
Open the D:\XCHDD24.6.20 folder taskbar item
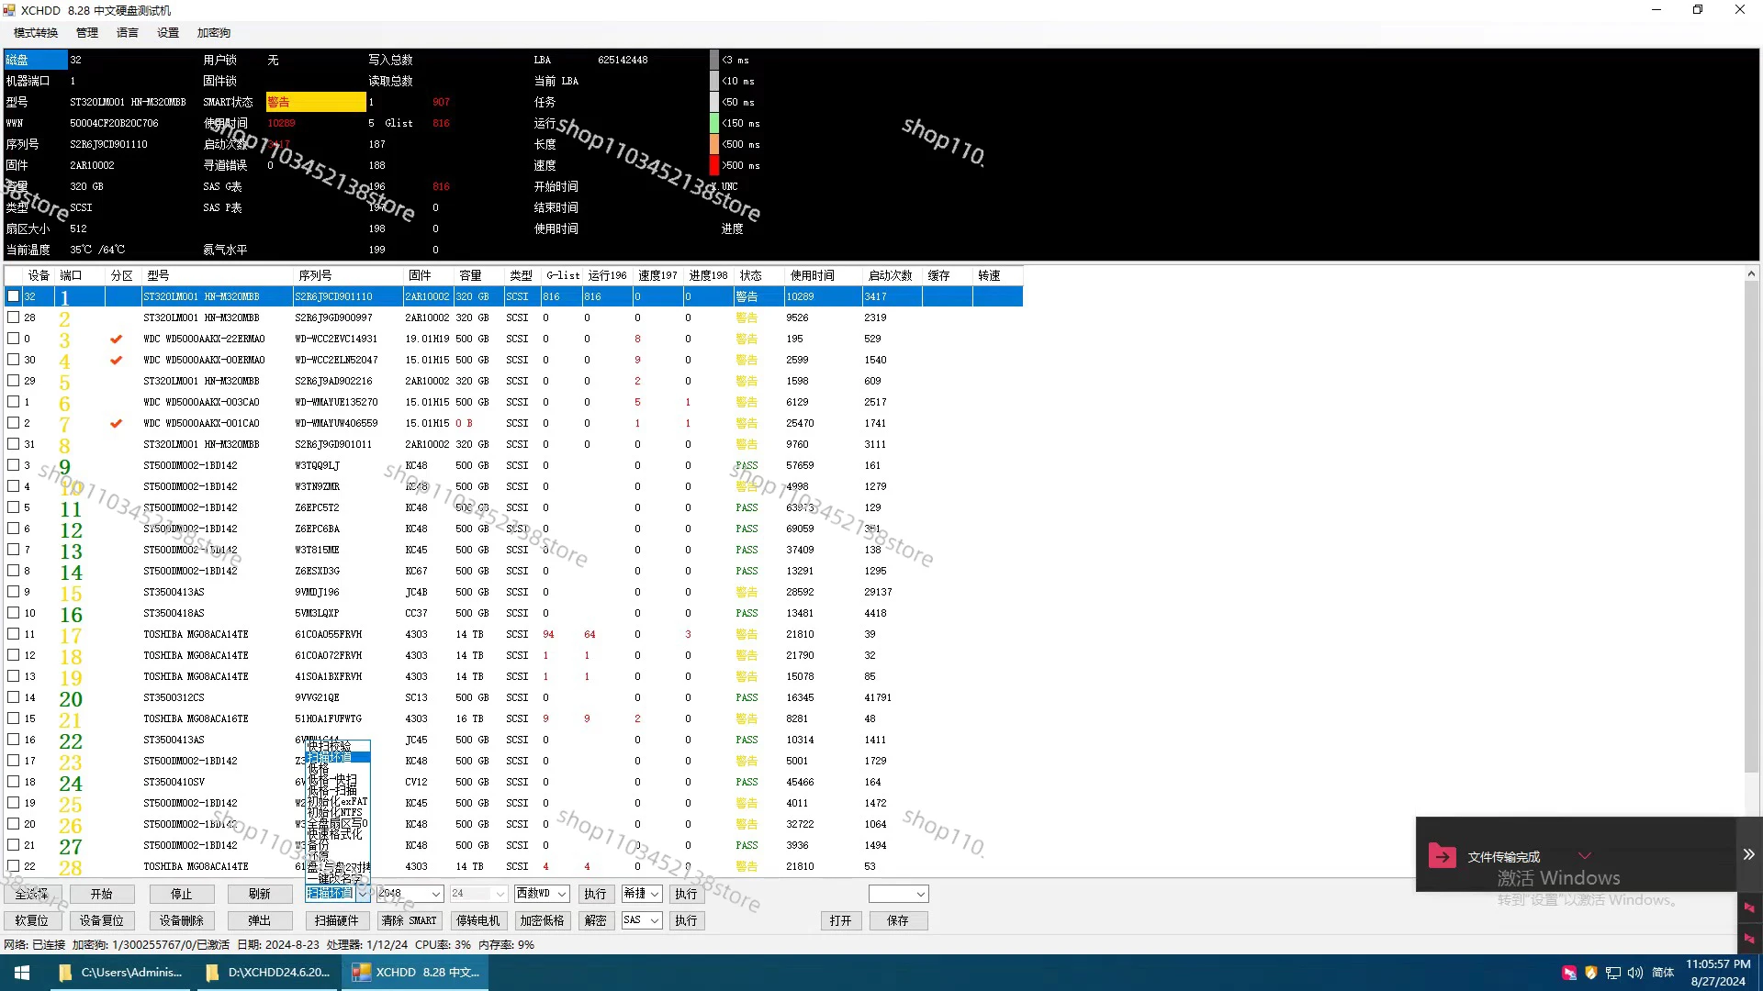click(x=266, y=973)
